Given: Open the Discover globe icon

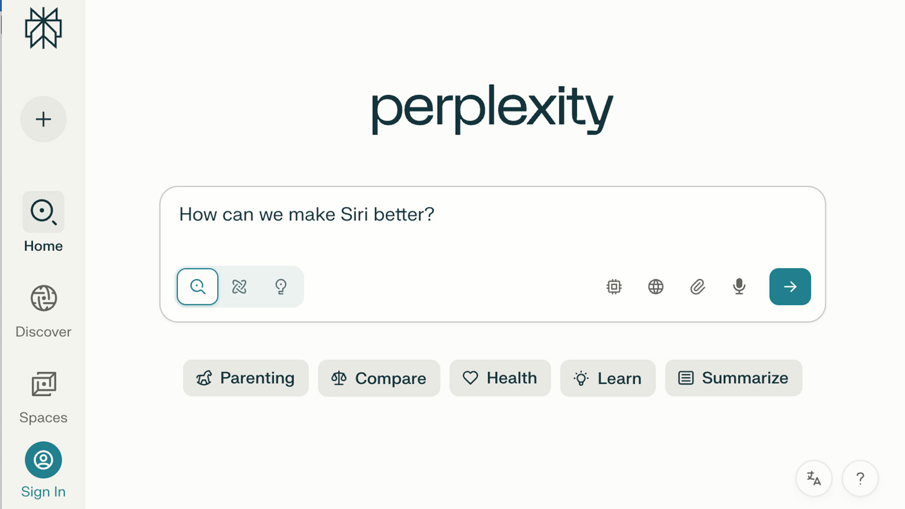Looking at the screenshot, I should pos(44,298).
